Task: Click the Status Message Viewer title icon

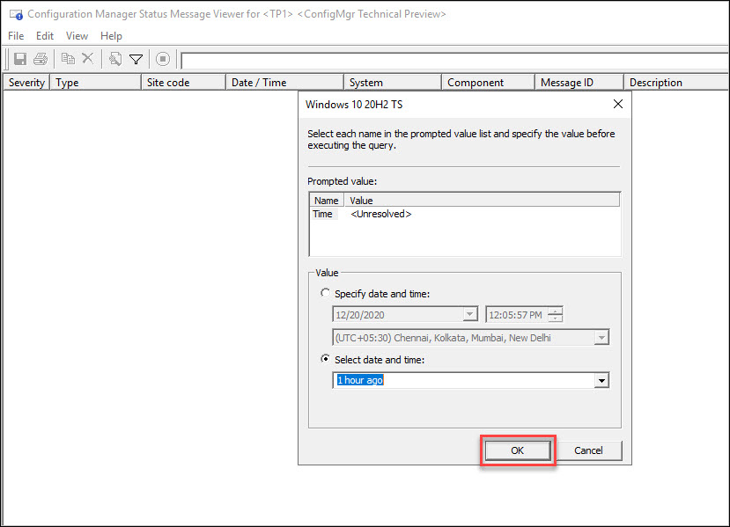Action: [17, 14]
